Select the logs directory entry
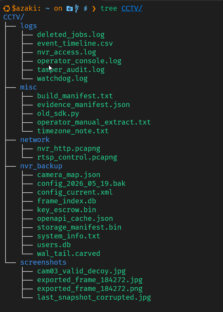 29,26
